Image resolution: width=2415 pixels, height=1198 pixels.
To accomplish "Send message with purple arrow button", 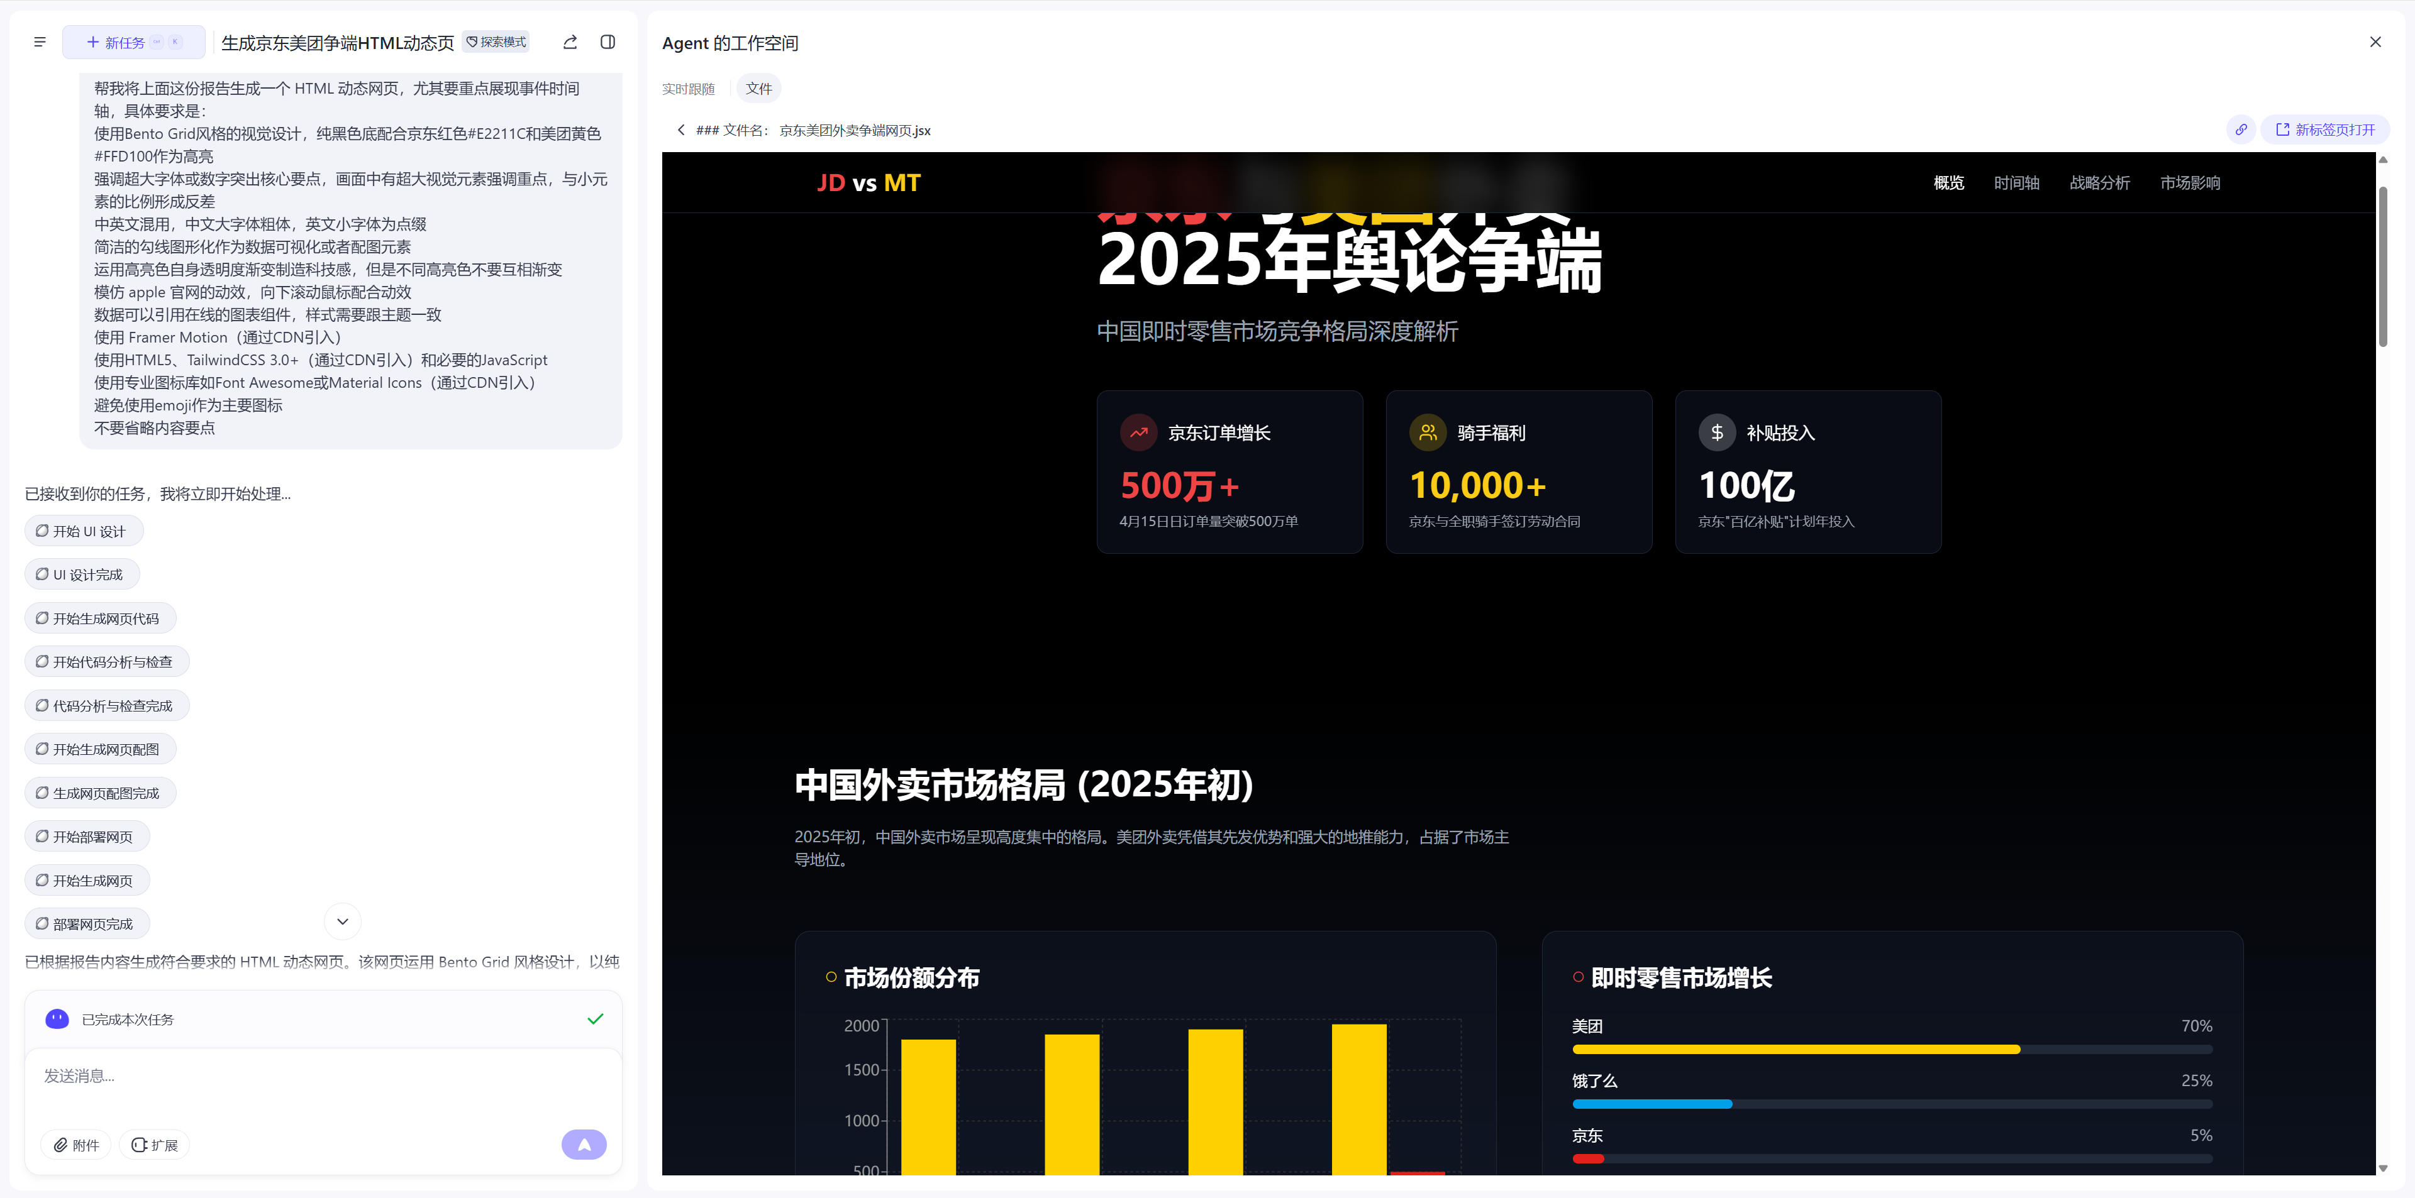I will [x=583, y=1144].
